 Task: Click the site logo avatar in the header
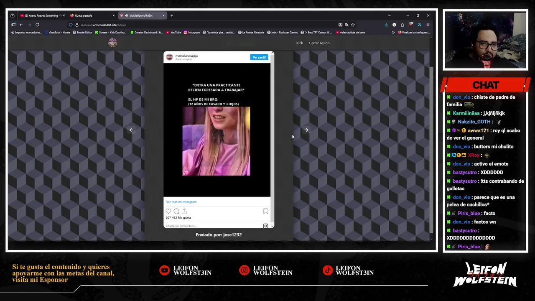point(112,43)
